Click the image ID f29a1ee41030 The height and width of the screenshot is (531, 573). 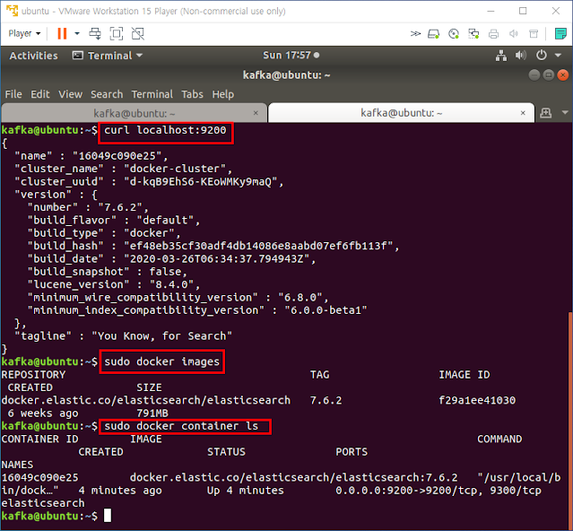click(477, 401)
